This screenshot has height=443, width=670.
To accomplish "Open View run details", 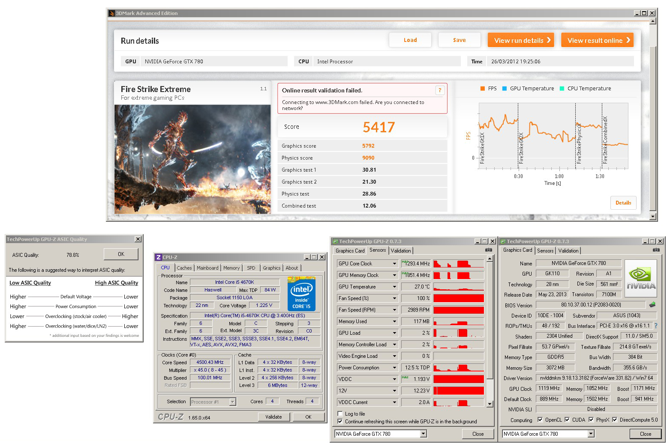I will click(521, 40).
